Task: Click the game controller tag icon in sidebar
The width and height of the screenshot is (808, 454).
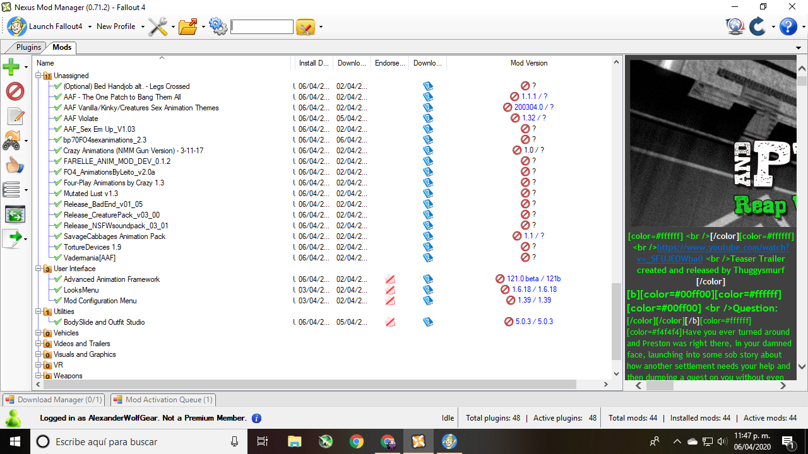Action: (11, 141)
